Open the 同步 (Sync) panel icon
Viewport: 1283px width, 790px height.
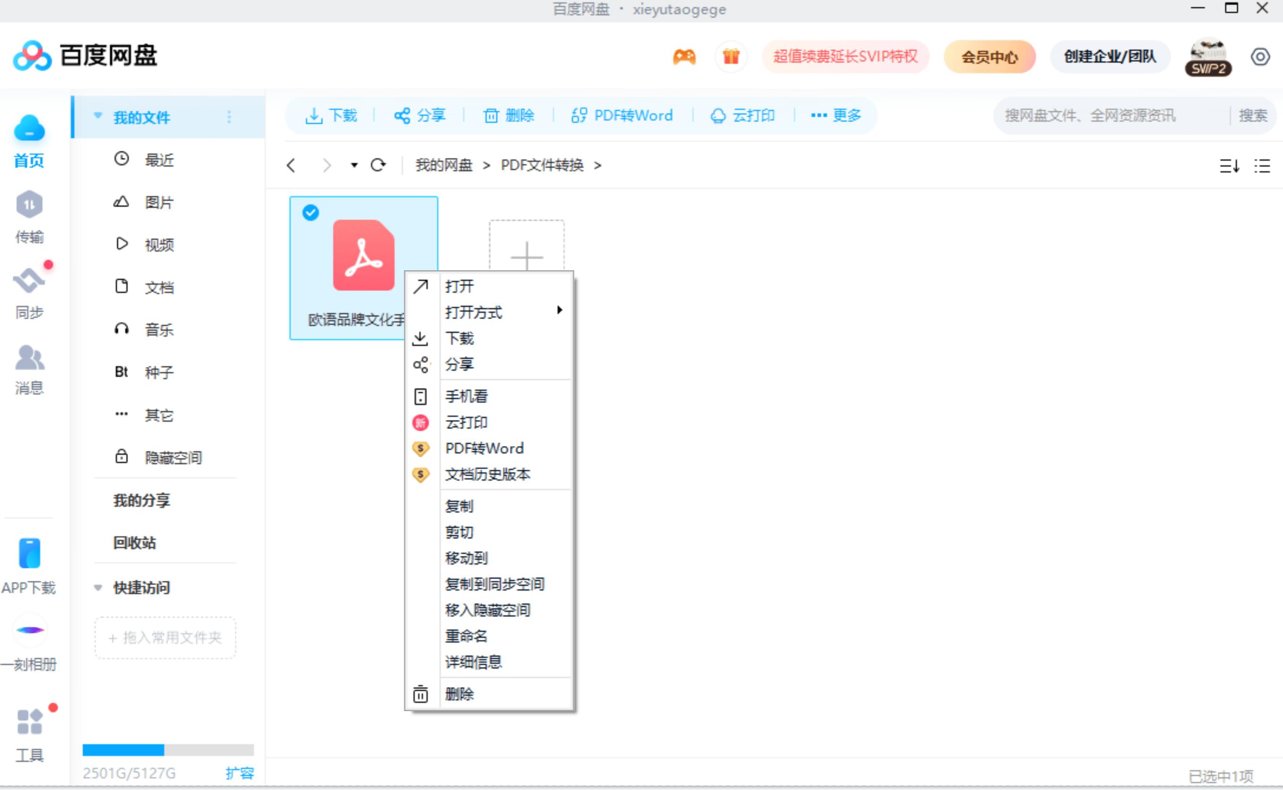coord(30,281)
